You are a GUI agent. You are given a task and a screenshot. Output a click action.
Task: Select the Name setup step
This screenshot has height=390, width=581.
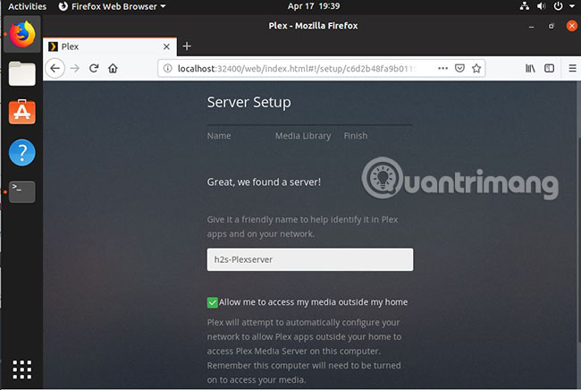pyautogui.click(x=219, y=136)
